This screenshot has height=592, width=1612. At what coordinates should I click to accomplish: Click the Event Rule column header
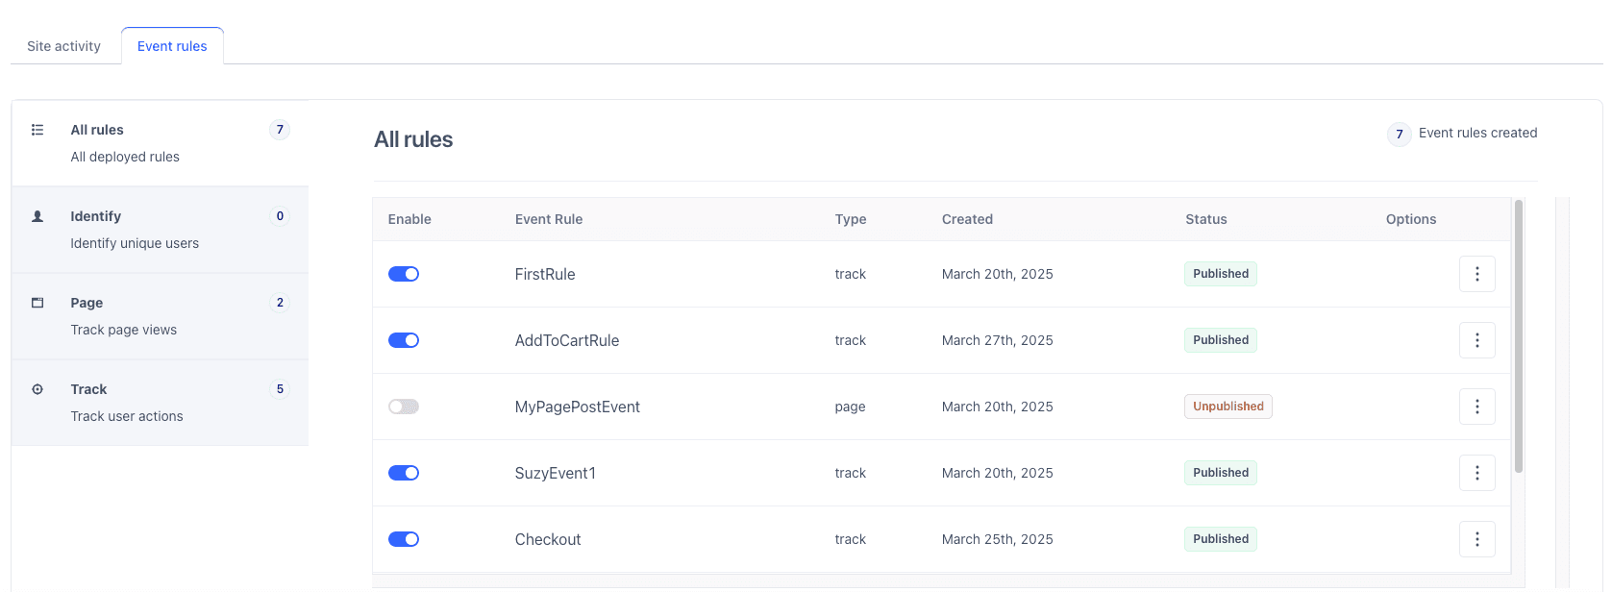tap(549, 219)
